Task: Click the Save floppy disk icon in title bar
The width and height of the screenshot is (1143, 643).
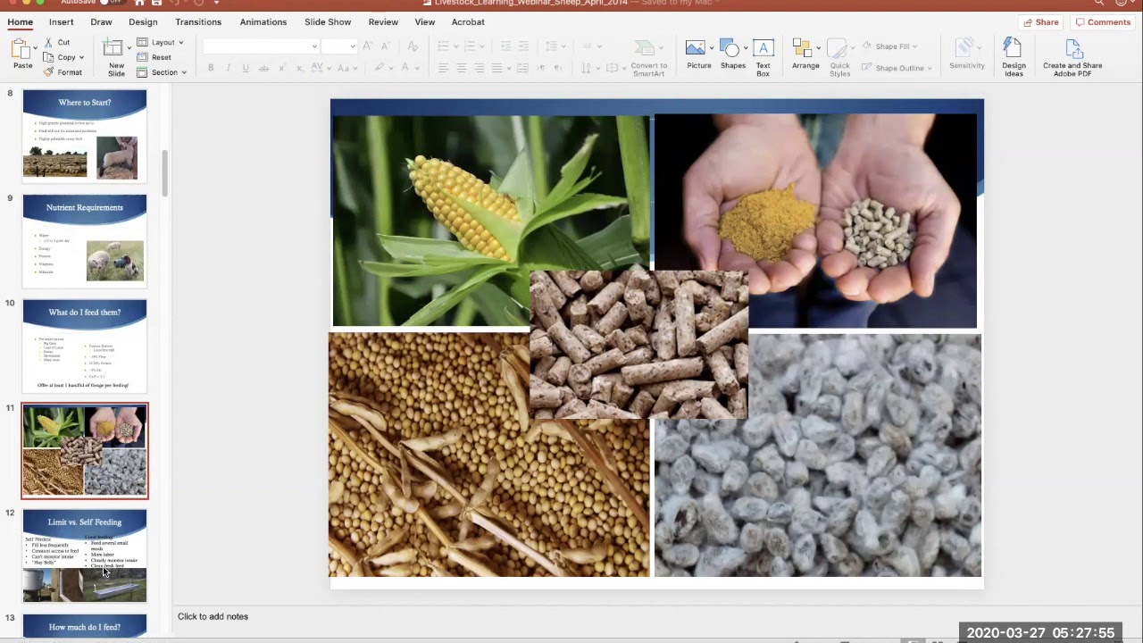Action: coord(158,3)
